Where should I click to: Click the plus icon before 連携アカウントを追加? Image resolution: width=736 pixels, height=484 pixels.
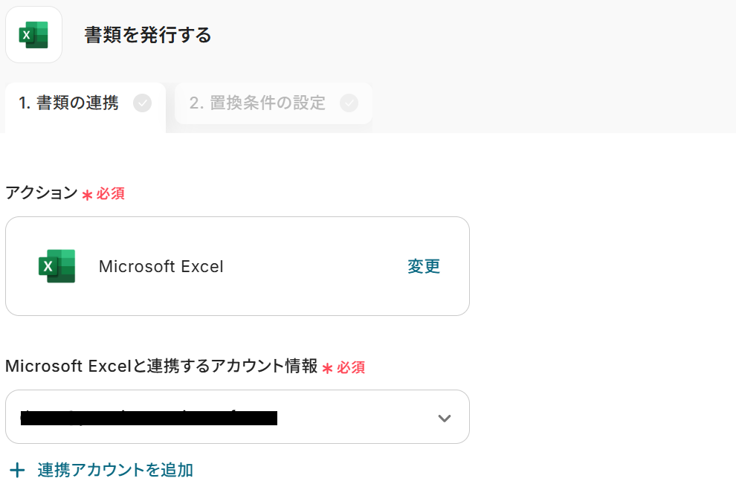point(16,470)
